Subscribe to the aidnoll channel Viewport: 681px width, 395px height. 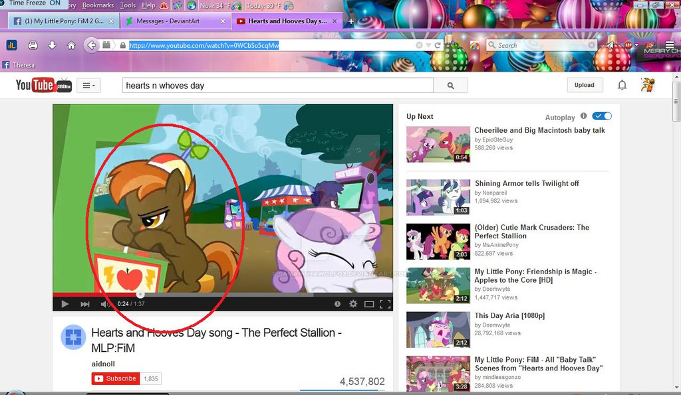tap(116, 378)
